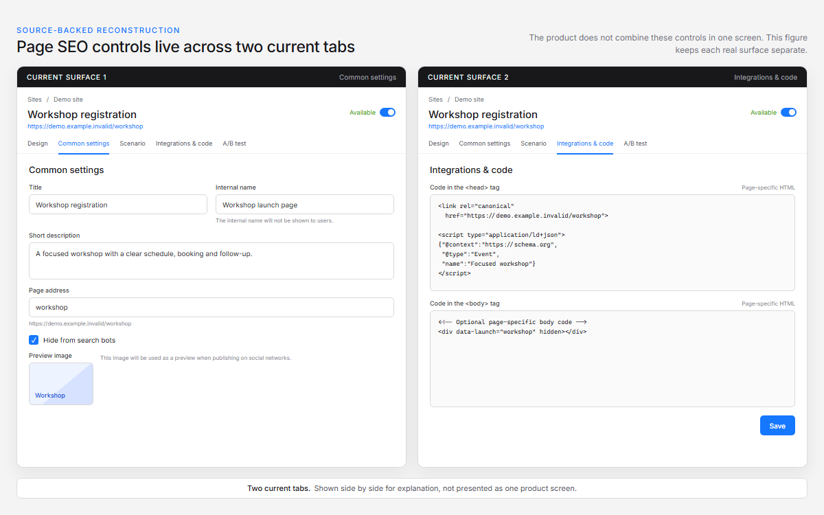Click the Integrations & code section heading

pos(471,170)
